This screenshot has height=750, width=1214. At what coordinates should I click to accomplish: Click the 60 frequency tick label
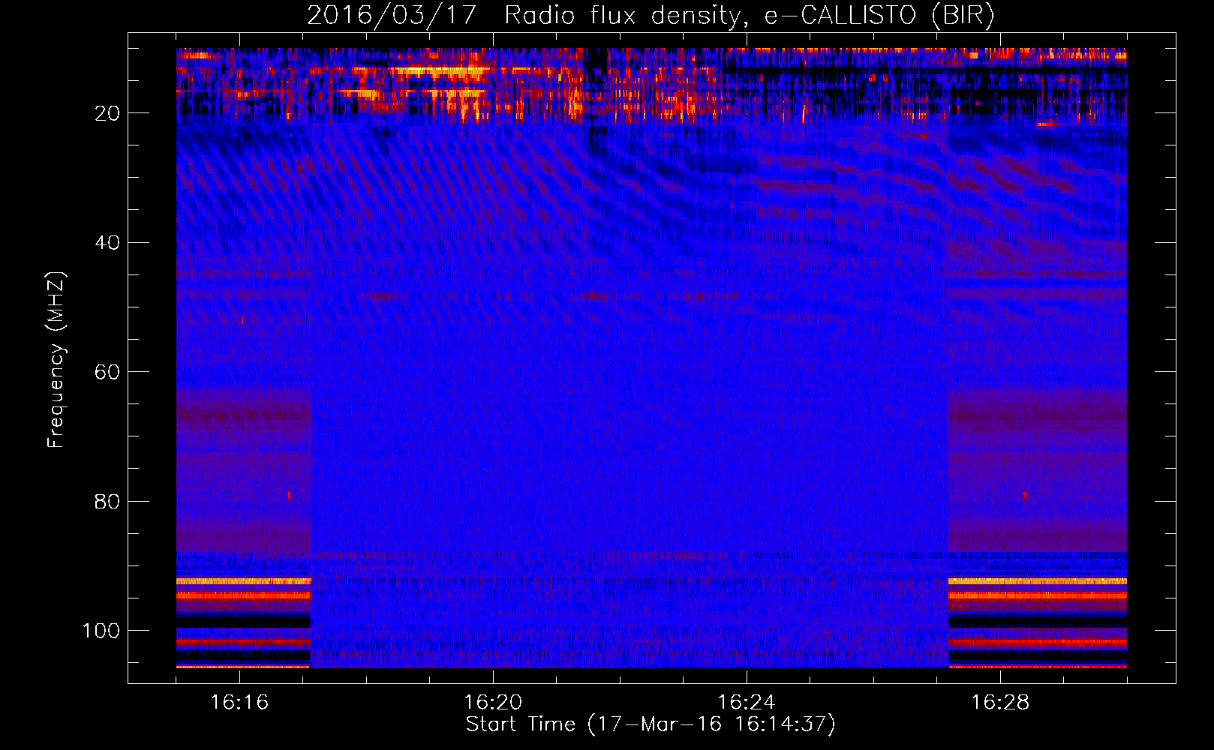pyautogui.click(x=107, y=372)
